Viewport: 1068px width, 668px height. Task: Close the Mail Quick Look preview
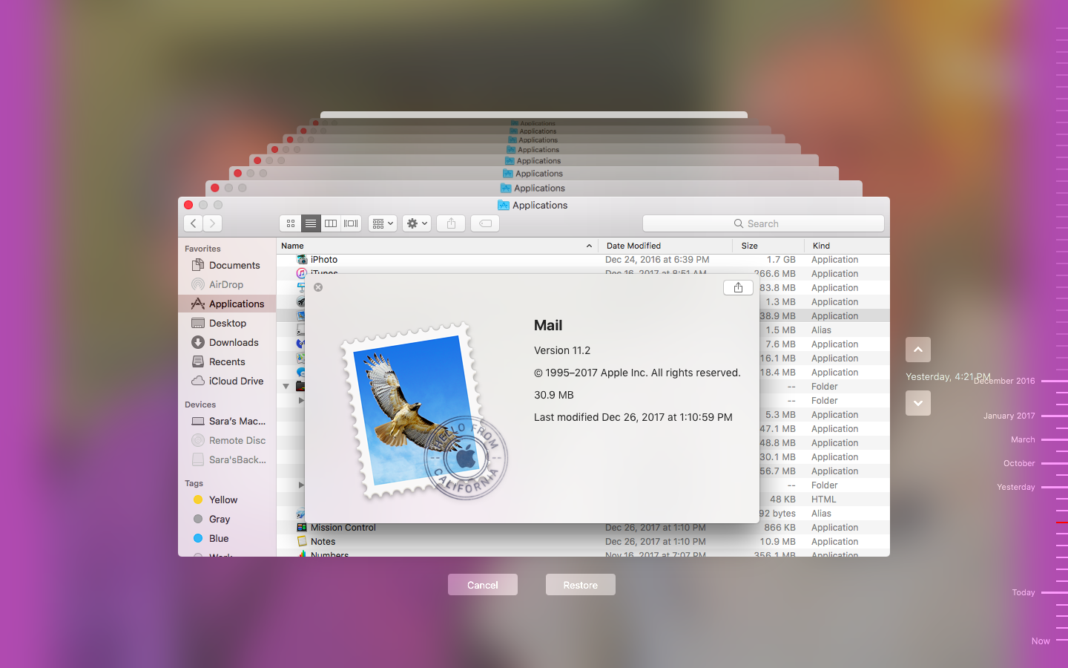click(318, 287)
